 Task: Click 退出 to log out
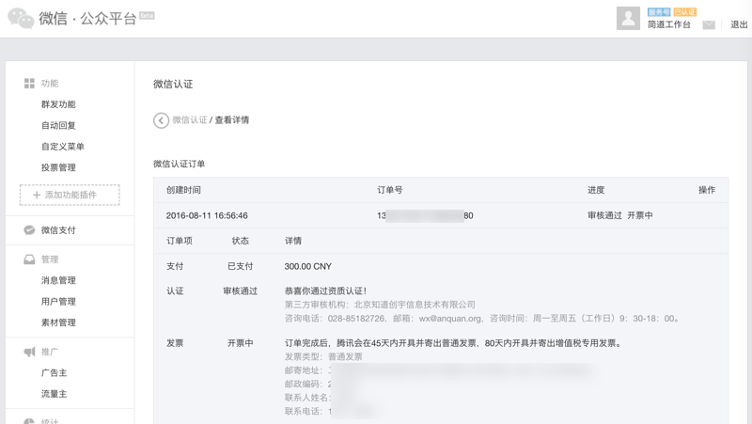click(739, 24)
